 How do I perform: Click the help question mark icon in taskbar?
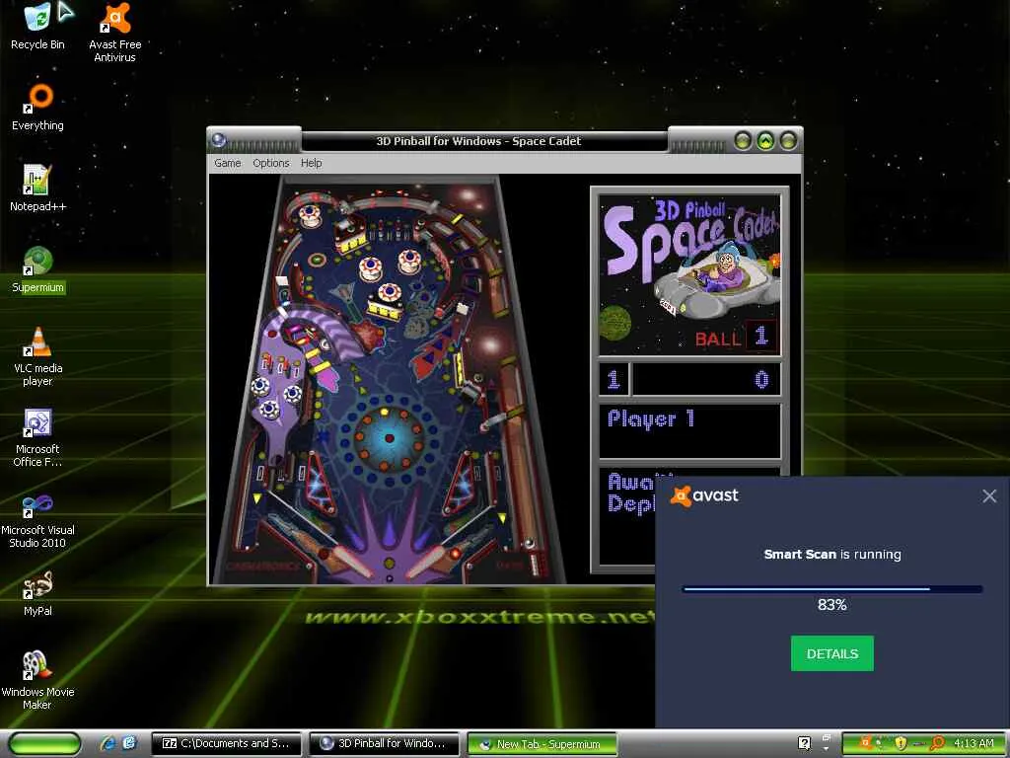tap(804, 743)
